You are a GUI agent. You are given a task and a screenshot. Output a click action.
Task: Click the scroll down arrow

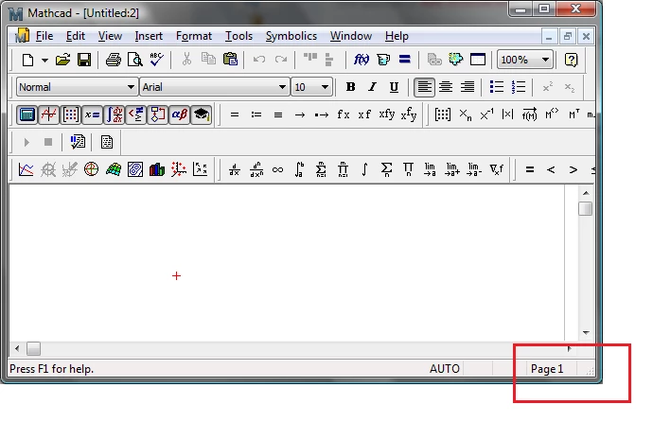point(586,332)
